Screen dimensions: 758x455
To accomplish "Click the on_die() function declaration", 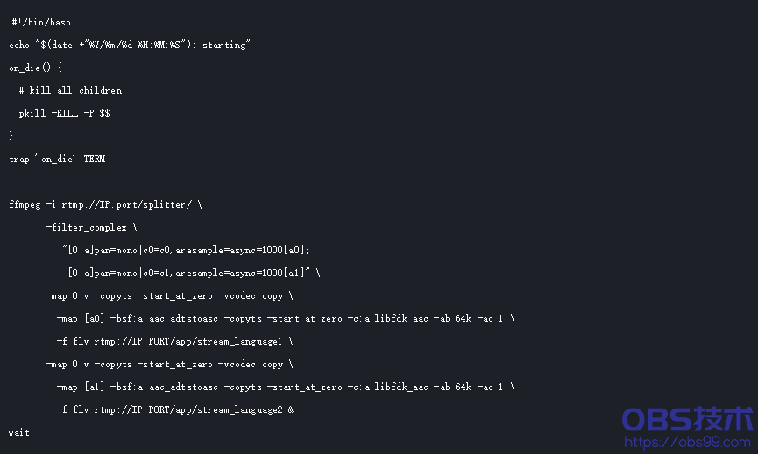I will (x=35, y=68).
